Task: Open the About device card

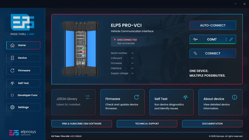Action: point(221,102)
